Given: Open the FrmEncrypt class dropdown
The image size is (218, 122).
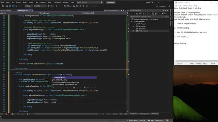Looking at the screenshot, I should [61, 13].
